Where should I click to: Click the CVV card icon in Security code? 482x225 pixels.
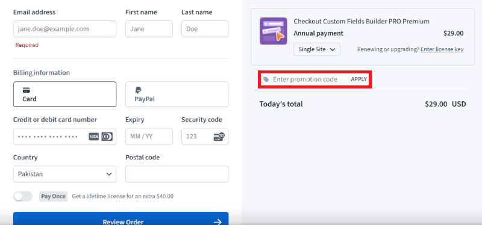pyautogui.click(x=219, y=137)
